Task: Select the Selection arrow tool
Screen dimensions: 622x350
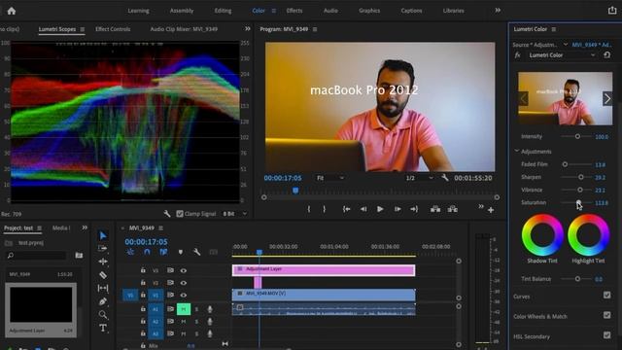Action: pyautogui.click(x=103, y=235)
